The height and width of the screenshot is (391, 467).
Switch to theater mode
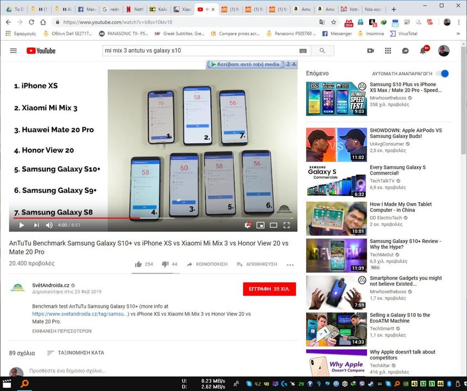pos(273,225)
